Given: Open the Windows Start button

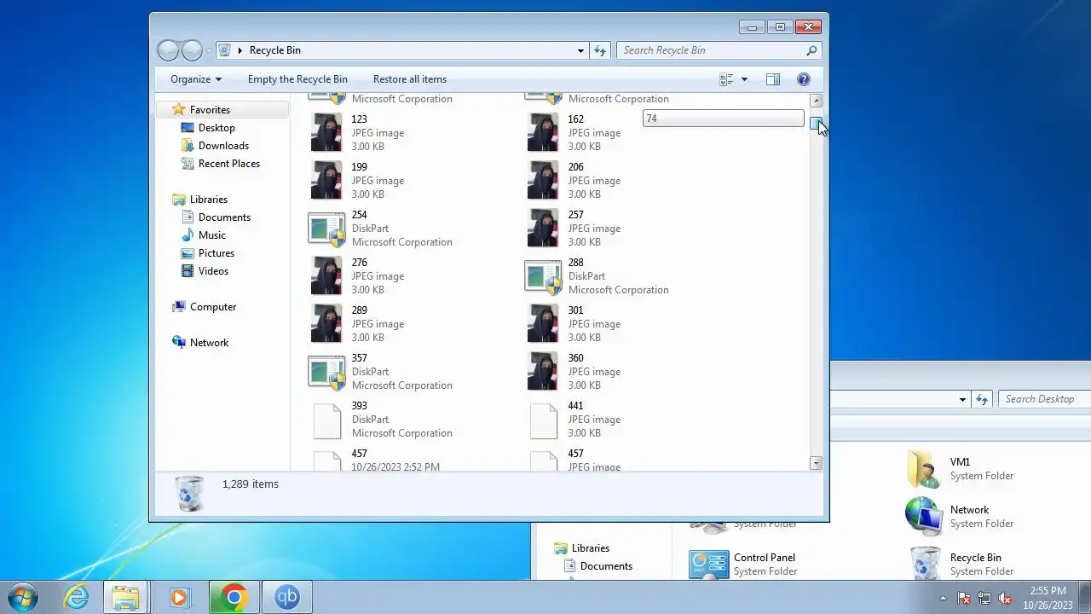Looking at the screenshot, I should [22, 597].
